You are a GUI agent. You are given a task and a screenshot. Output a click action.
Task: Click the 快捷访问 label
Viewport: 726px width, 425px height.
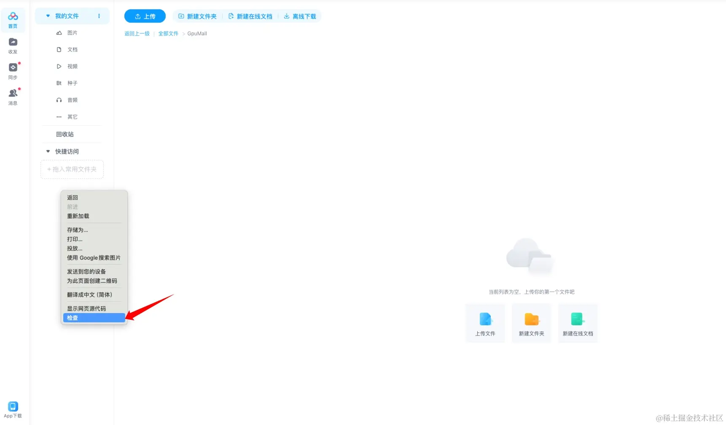pos(67,151)
